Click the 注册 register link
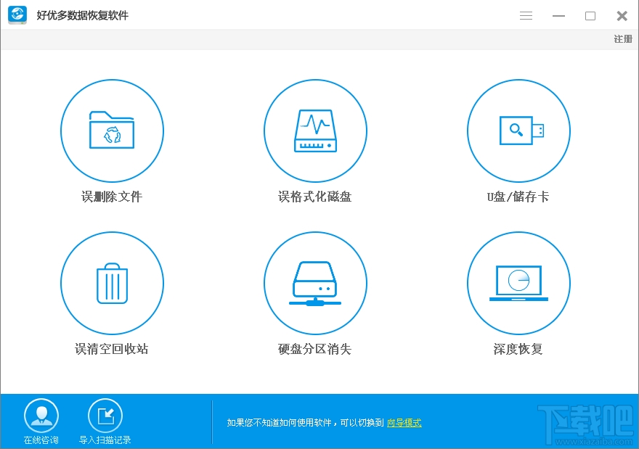This screenshot has height=449, width=639. tap(623, 39)
